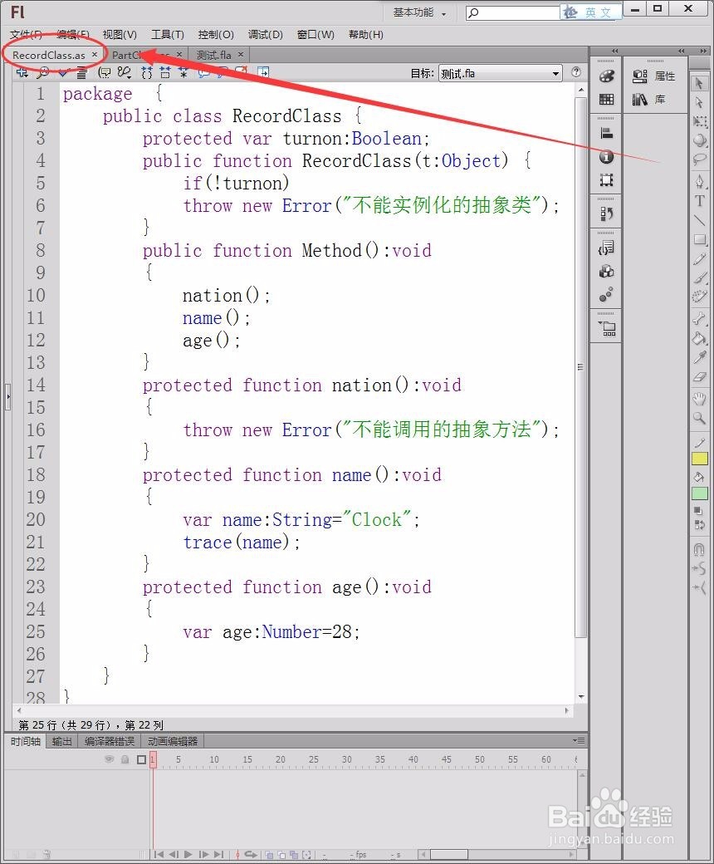The height and width of the screenshot is (864, 714).
Task: Select the Free Transform tool
Action: (x=699, y=121)
